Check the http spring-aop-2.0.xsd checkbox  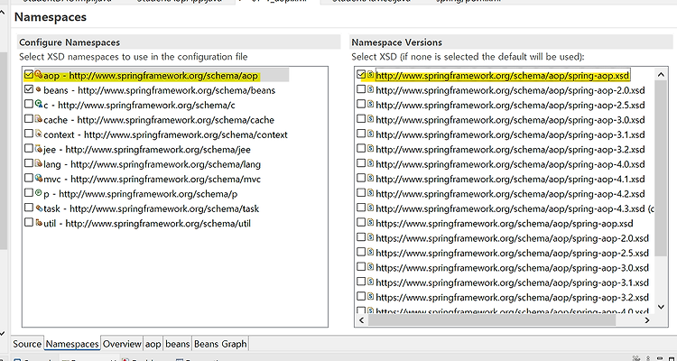point(361,89)
